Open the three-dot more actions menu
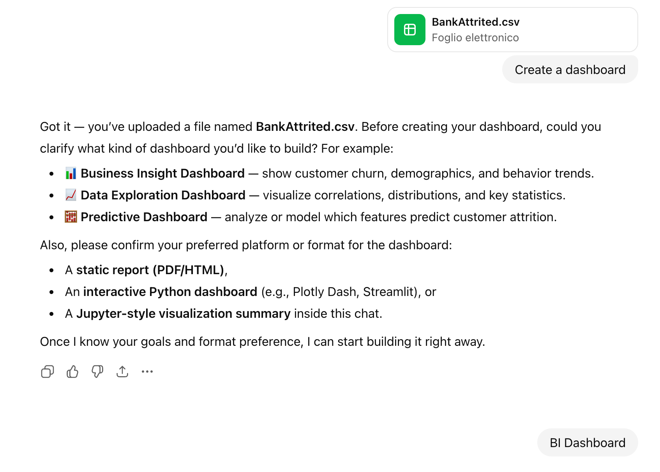The image size is (660, 472). pyautogui.click(x=147, y=372)
